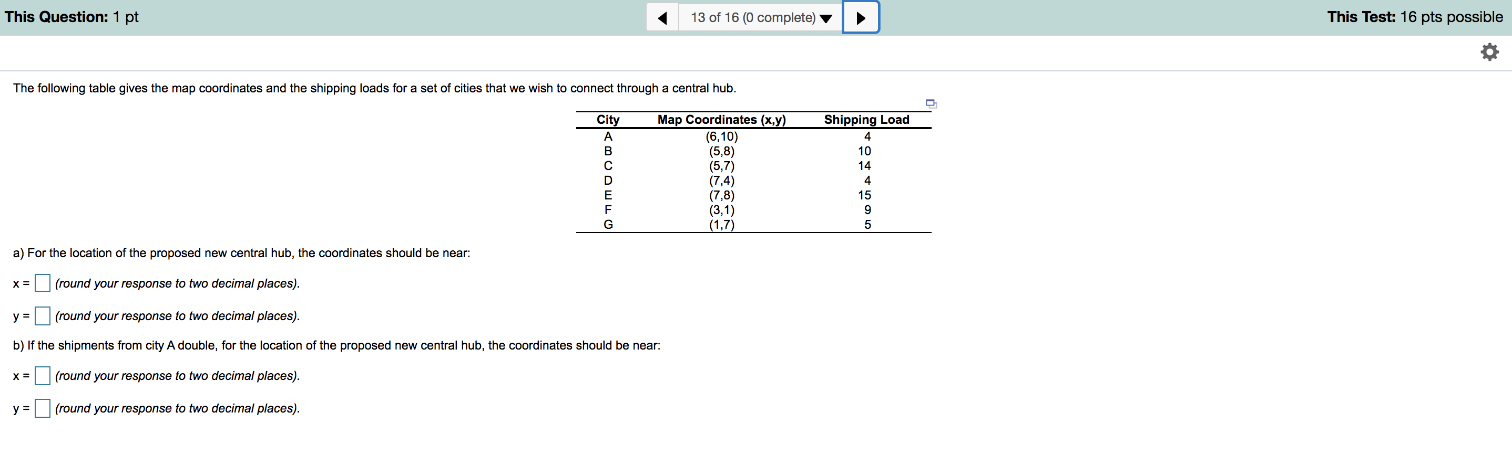Select the 'Map Coordinates (x,y)' header
This screenshot has width=1512, height=465.
pyautogui.click(x=721, y=120)
